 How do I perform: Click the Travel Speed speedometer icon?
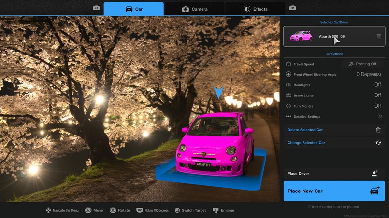288,64
